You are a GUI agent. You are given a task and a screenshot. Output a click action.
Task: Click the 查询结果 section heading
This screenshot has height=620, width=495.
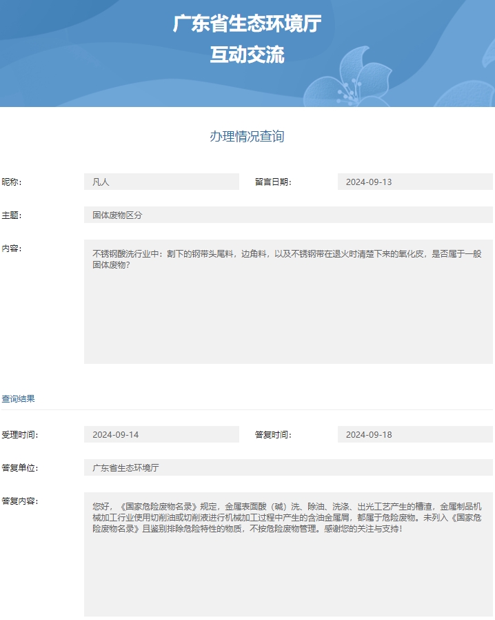click(18, 399)
